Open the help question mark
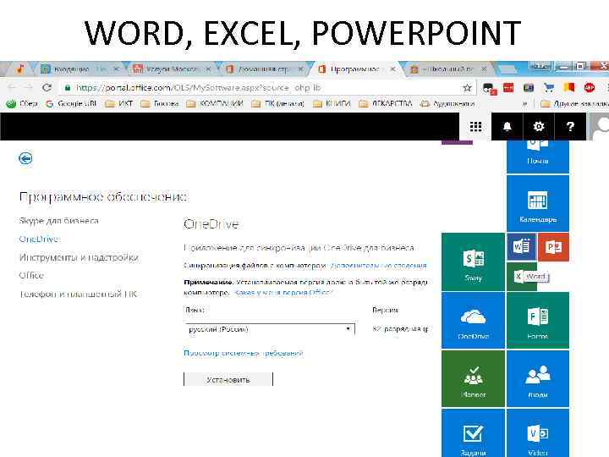The height and width of the screenshot is (457, 609). point(570,127)
